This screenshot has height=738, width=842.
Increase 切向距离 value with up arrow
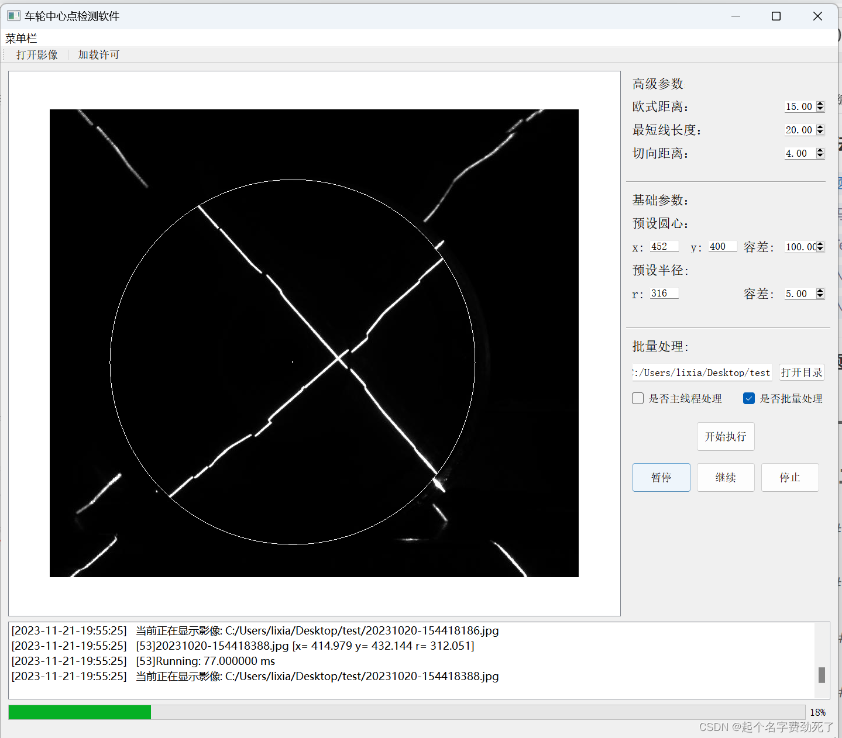(820, 150)
